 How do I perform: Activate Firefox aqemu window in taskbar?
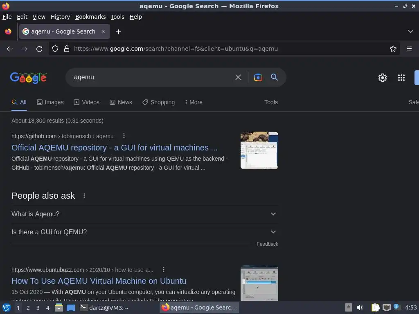point(199,307)
